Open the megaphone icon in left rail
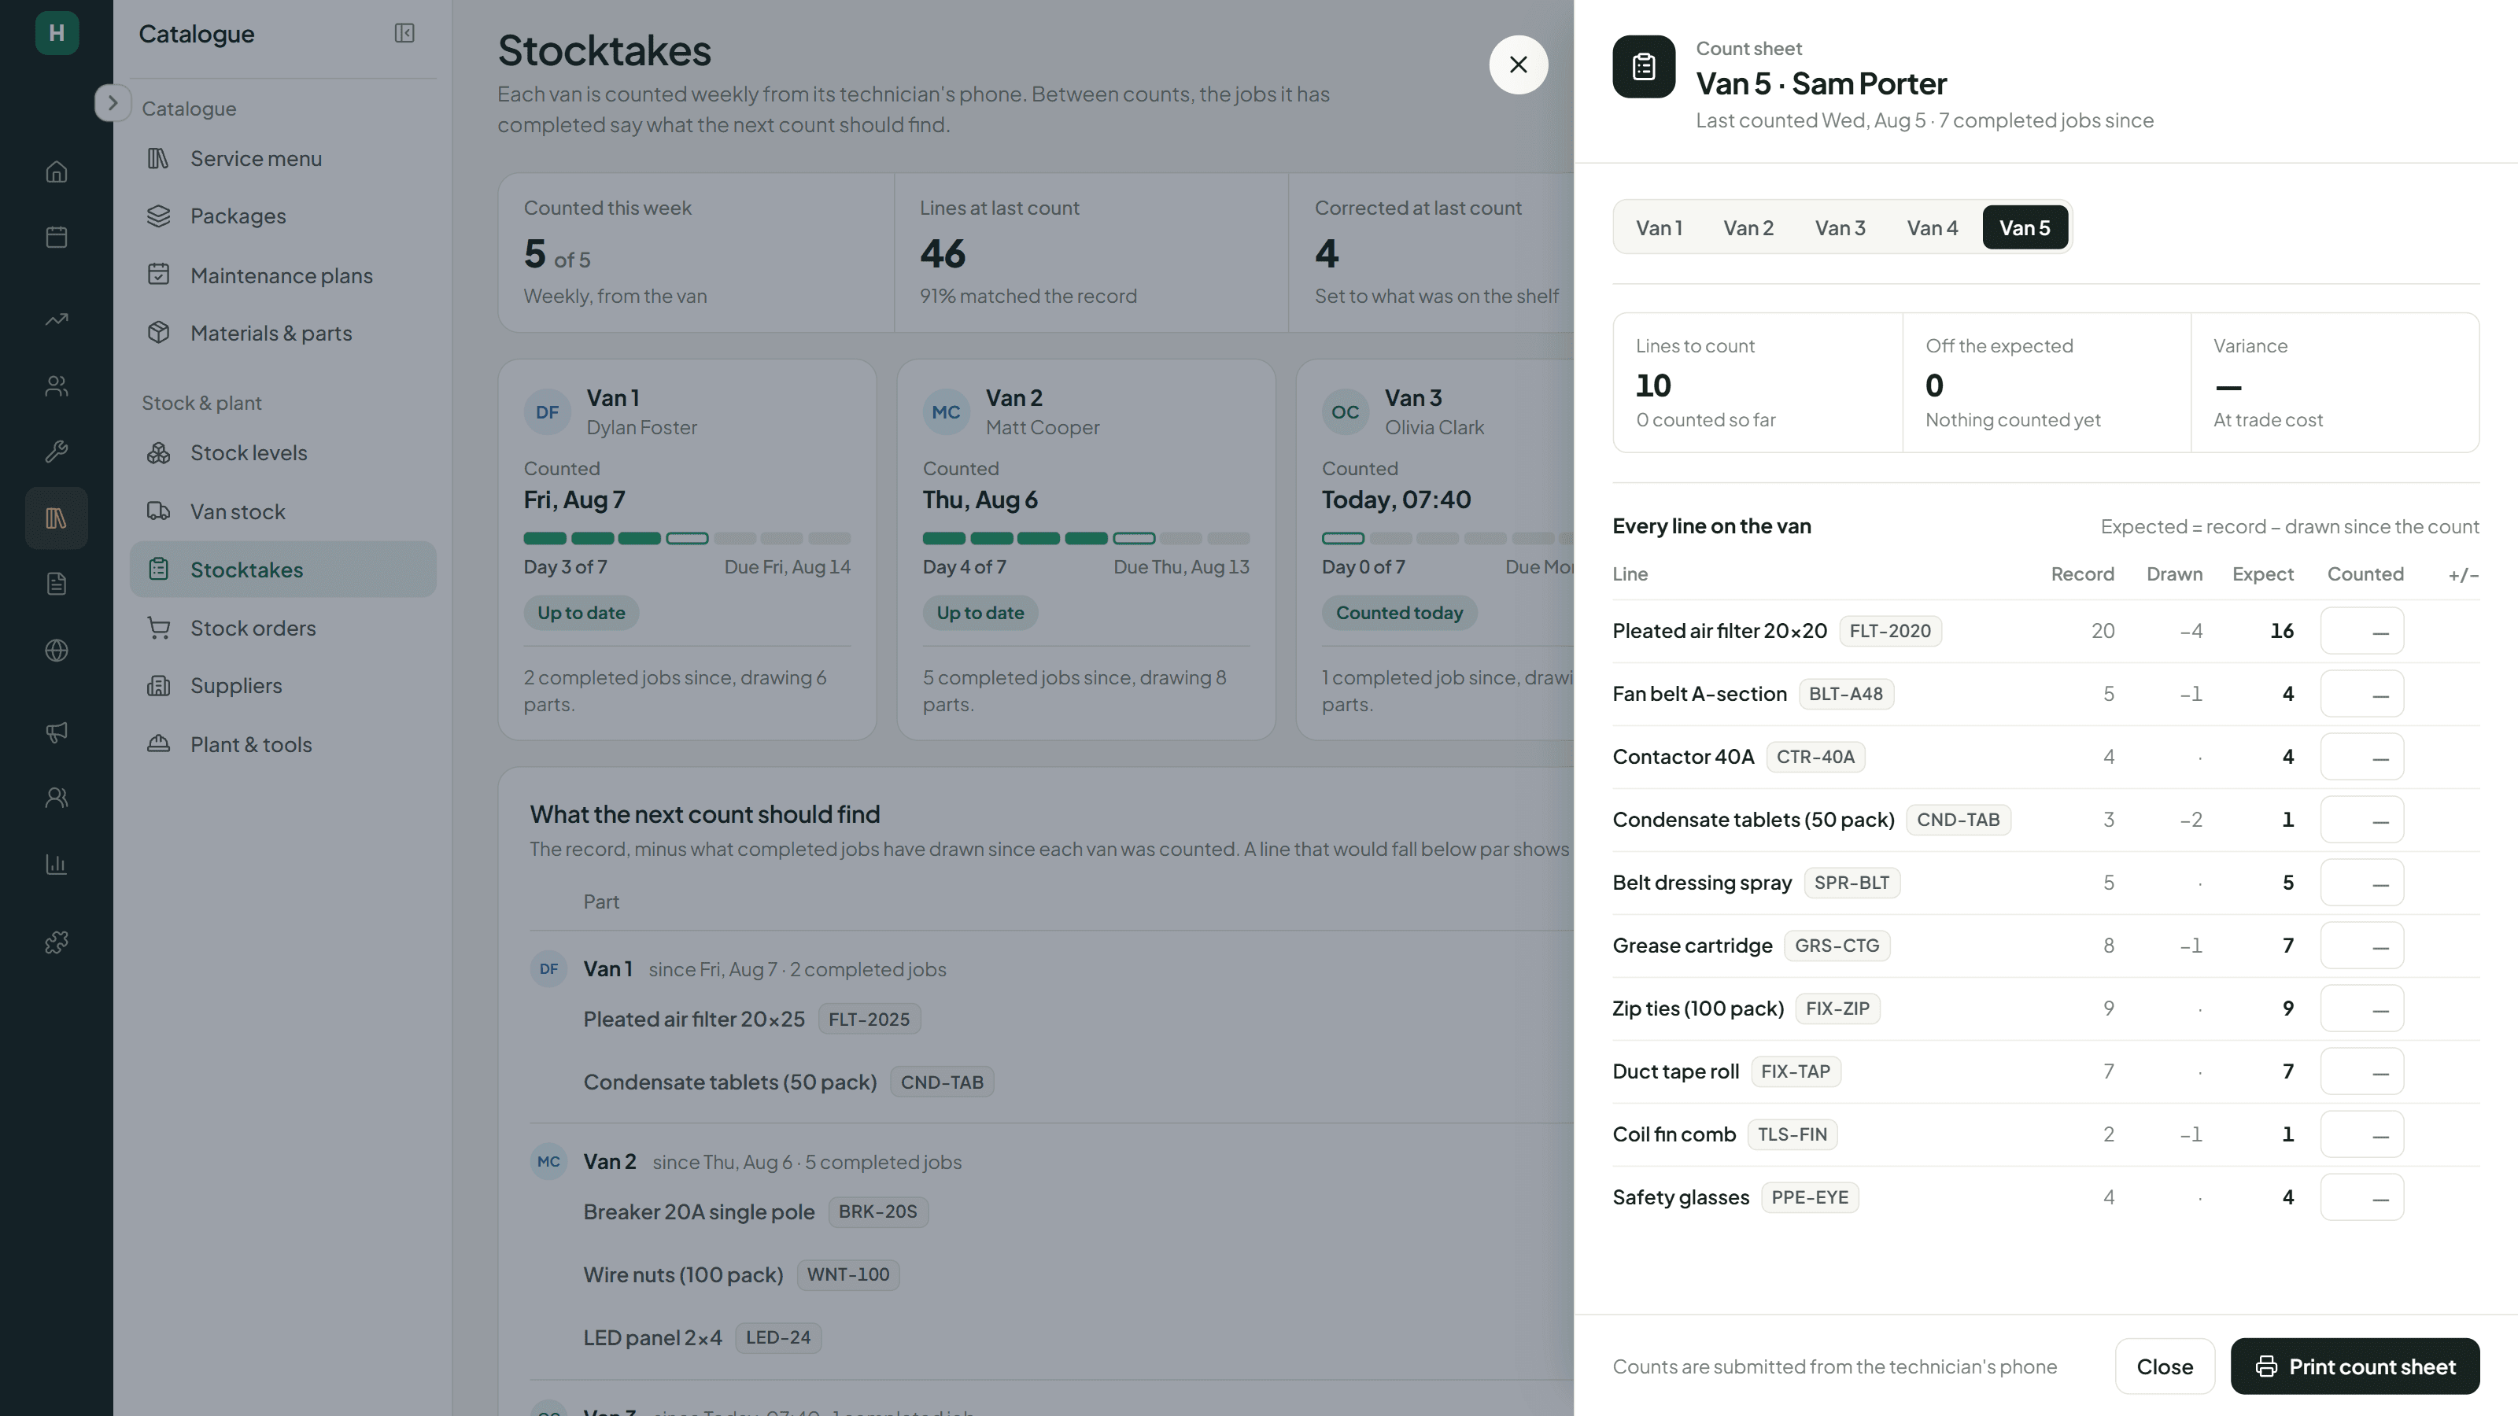Image resolution: width=2518 pixels, height=1416 pixels. click(x=57, y=732)
